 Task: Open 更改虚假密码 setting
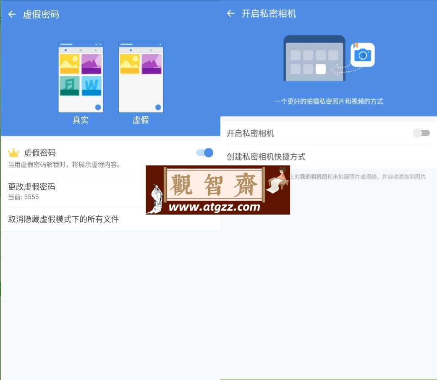110,191
